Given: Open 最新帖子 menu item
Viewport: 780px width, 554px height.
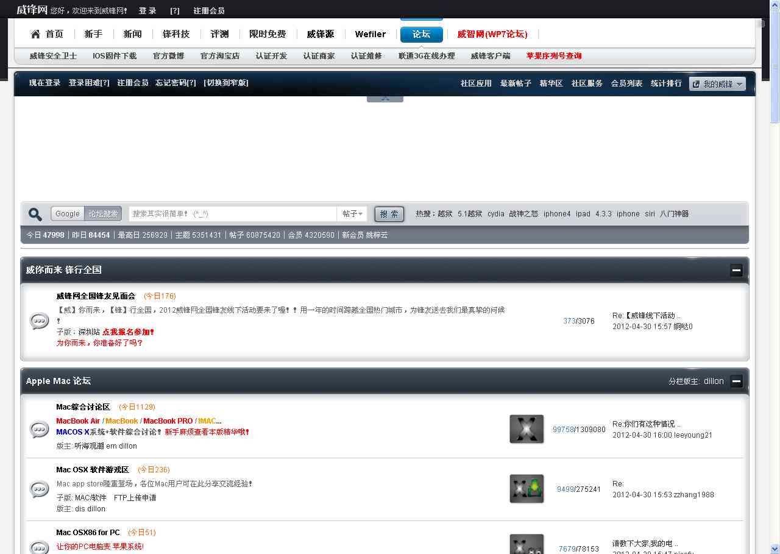Looking at the screenshot, I should 516,83.
